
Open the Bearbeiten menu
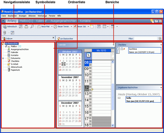pos(12,16)
